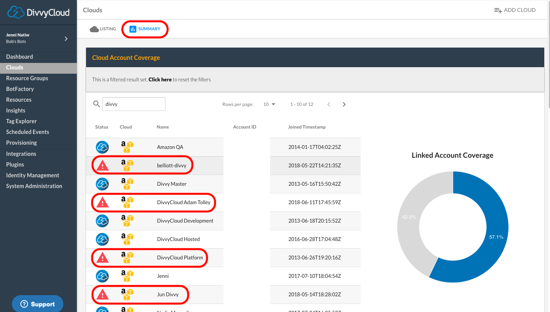Screen dimensions: 550x312
Task: Click the warning icon for DivvyCloud Platform
Action: 102,258
